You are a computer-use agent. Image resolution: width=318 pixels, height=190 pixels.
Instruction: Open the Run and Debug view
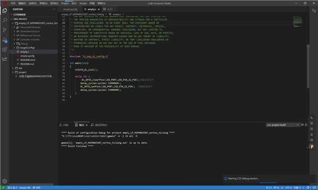point(4,40)
